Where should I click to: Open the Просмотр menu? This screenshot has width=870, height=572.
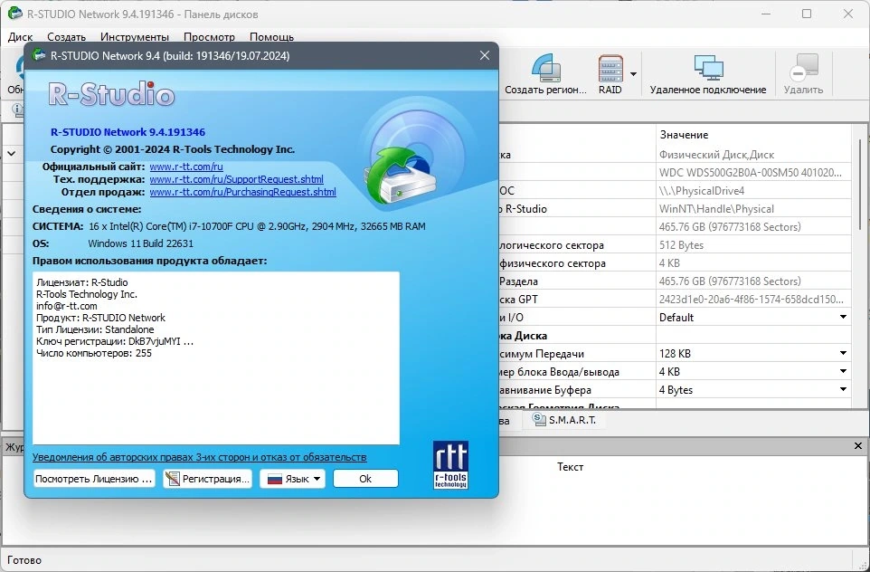point(209,37)
